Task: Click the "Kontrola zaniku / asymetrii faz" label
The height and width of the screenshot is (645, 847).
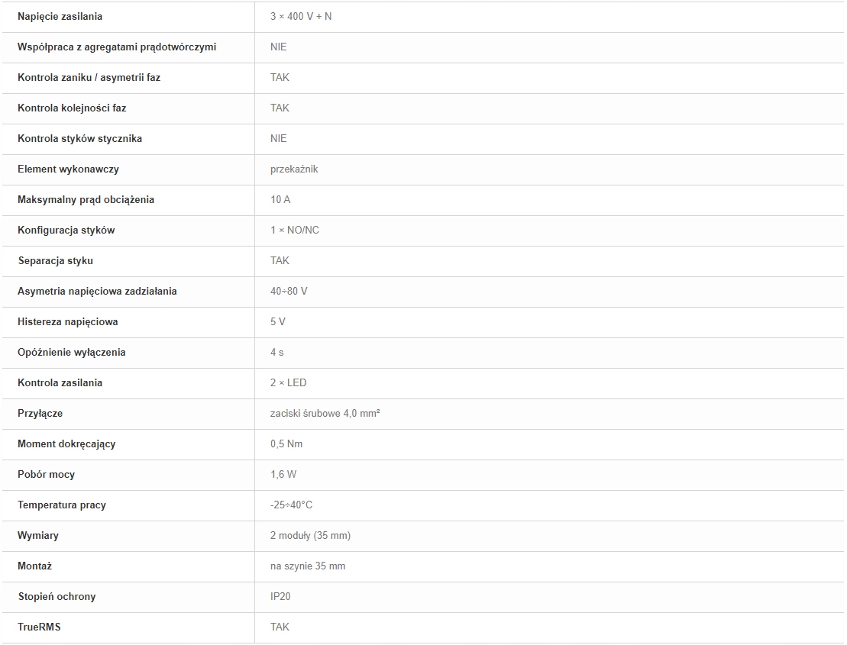Action: (x=89, y=77)
